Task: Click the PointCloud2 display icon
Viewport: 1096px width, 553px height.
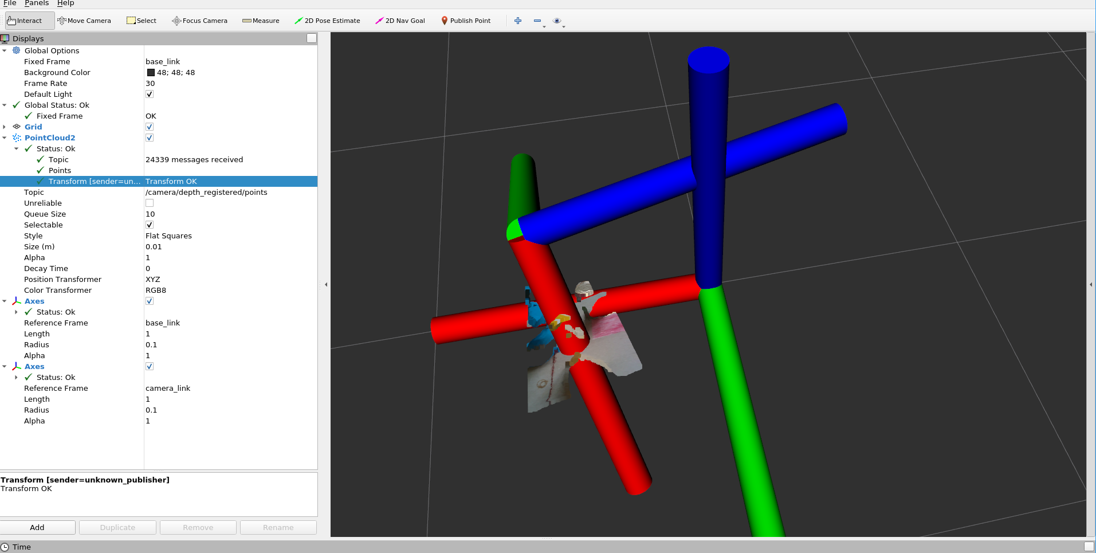Action: (x=17, y=138)
